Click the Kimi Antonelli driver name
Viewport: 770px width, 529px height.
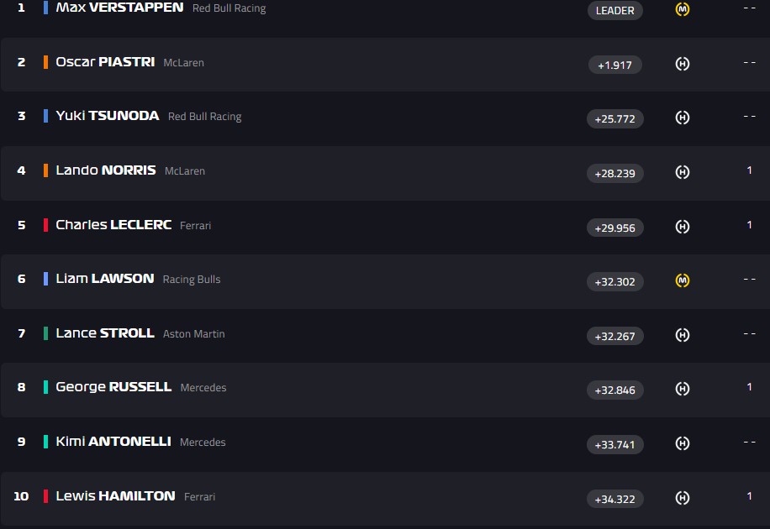pos(113,442)
